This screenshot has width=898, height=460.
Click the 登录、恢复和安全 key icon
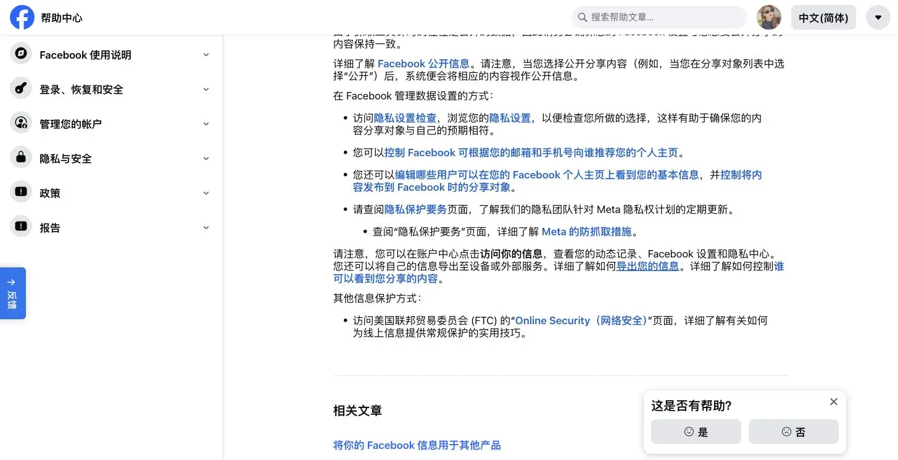21,88
